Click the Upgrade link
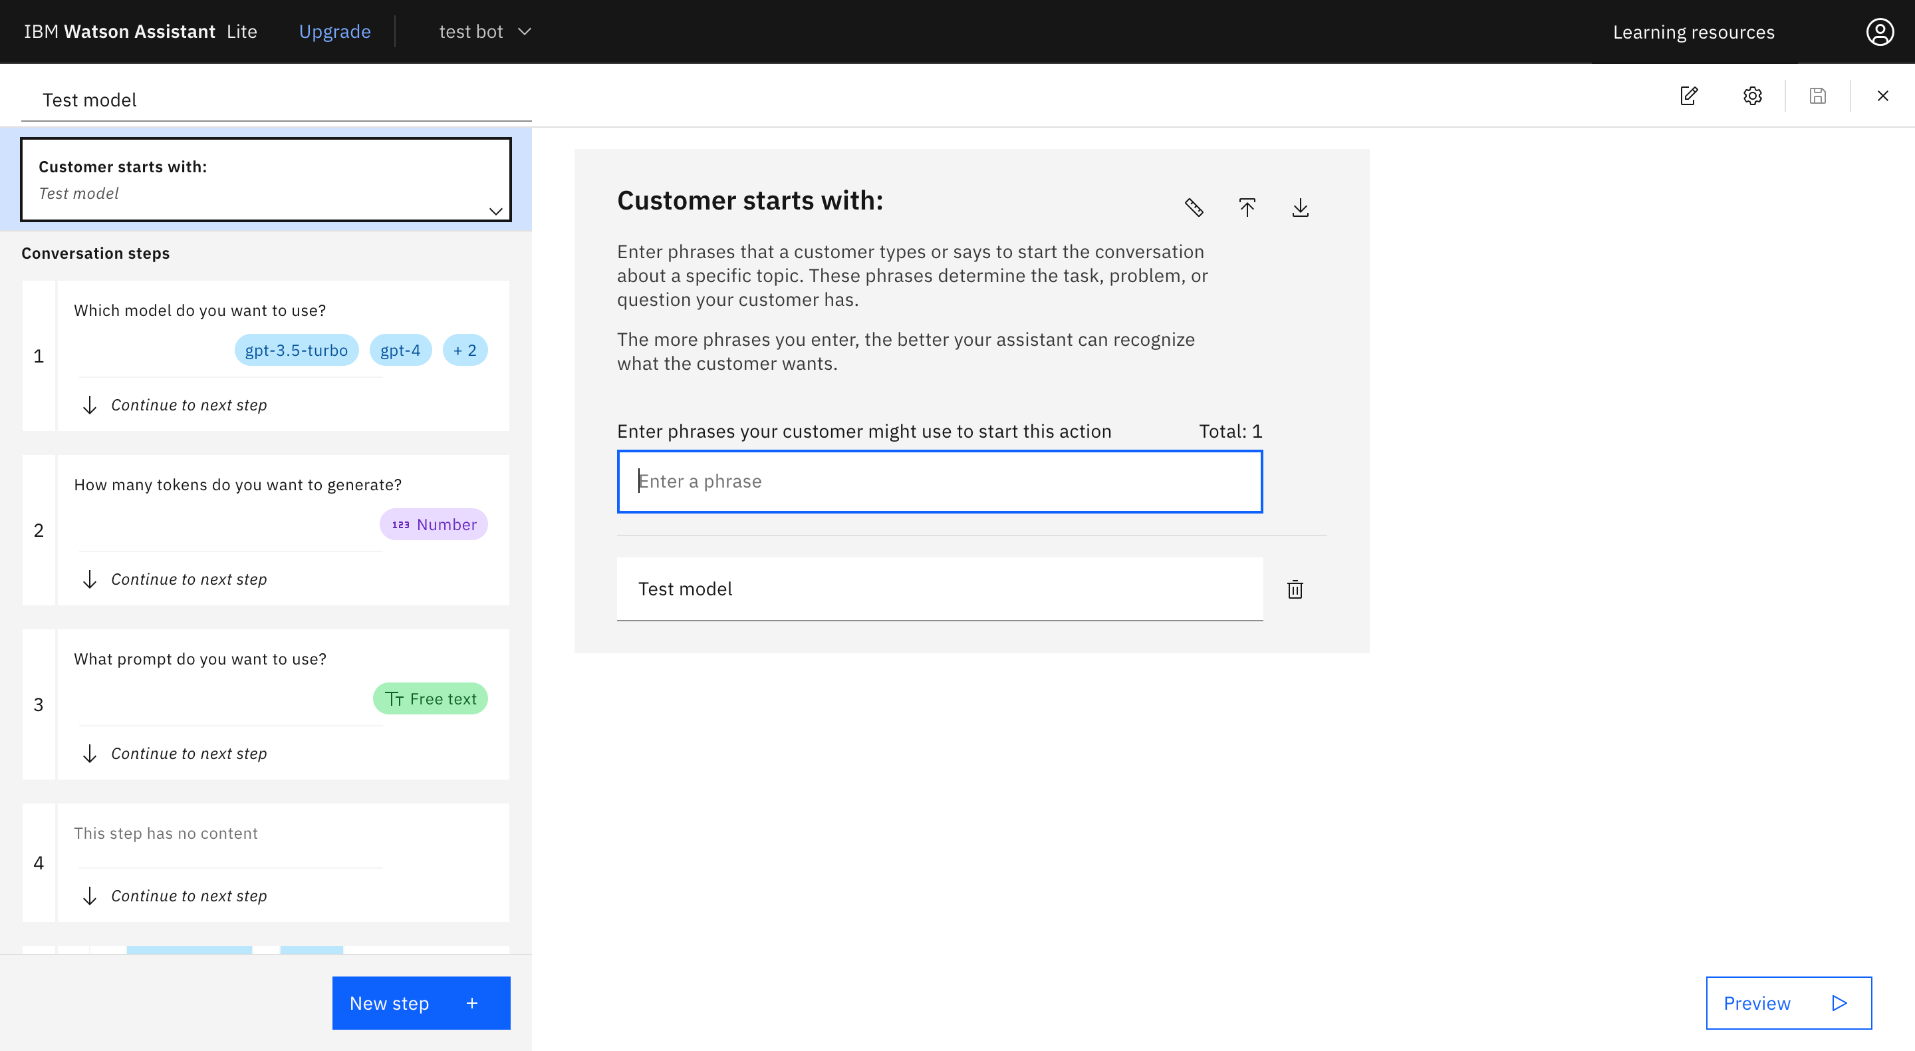This screenshot has width=1915, height=1051. [334, 32]
